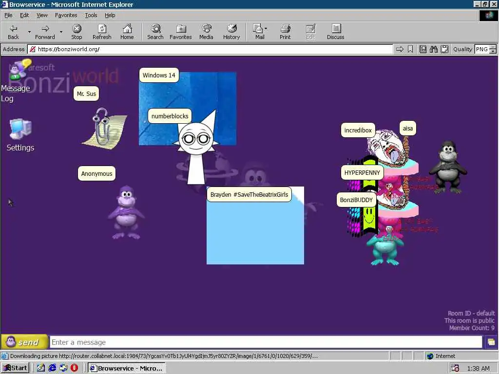
Task: Click the aisa name tag
Action: tap(408, 129)
